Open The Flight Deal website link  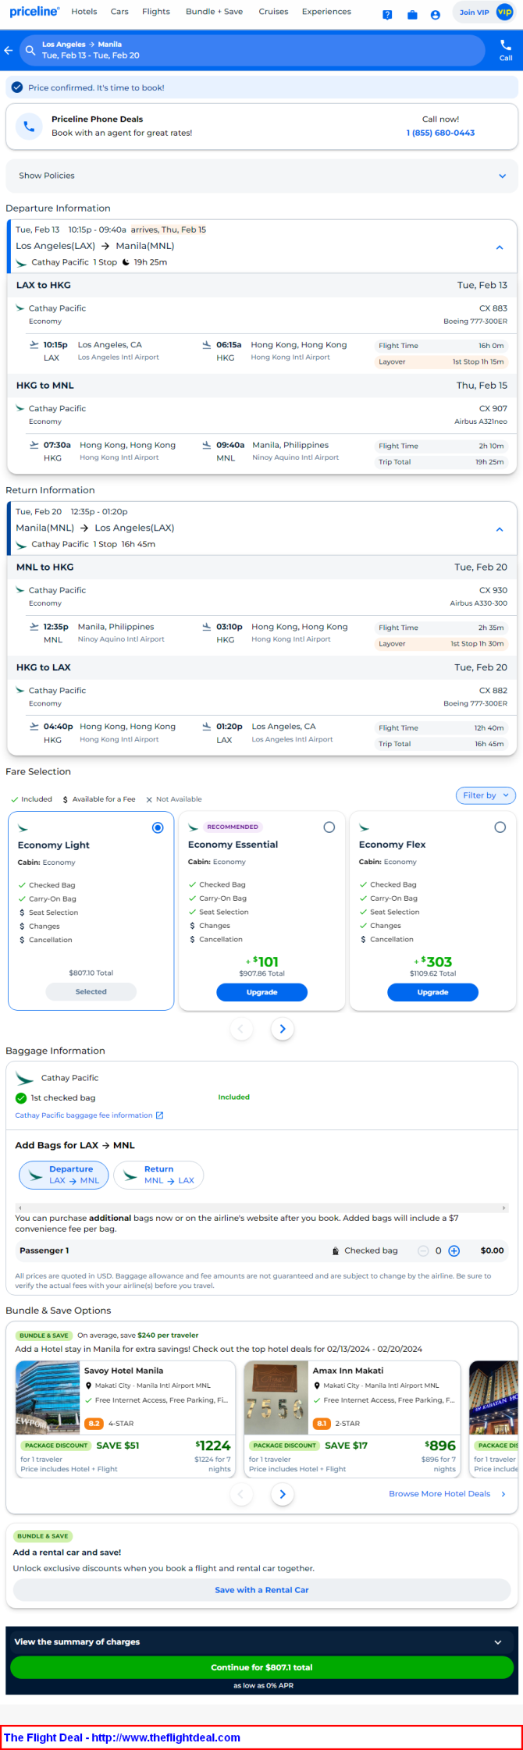click(123, 1738)
